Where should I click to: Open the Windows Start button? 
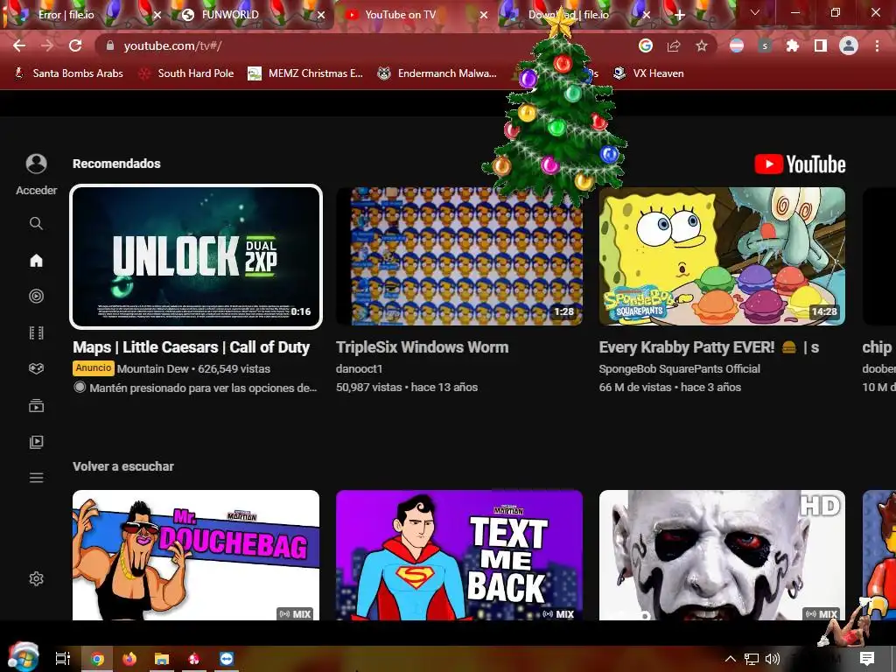(23, 657)
